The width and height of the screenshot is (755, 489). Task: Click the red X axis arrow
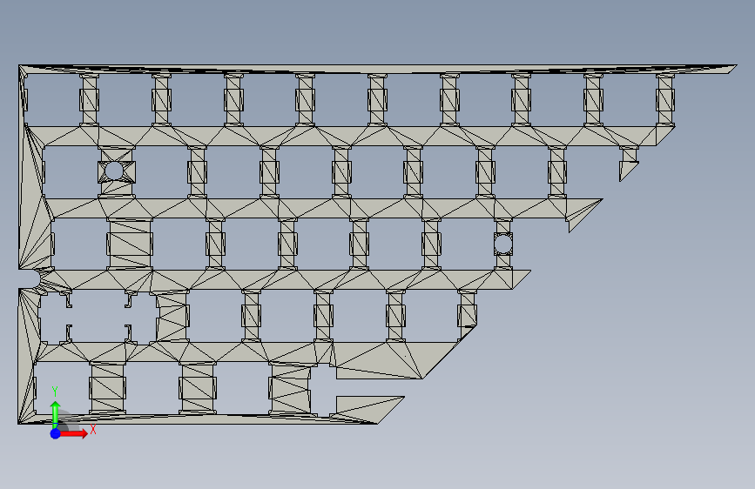point(73,433)
